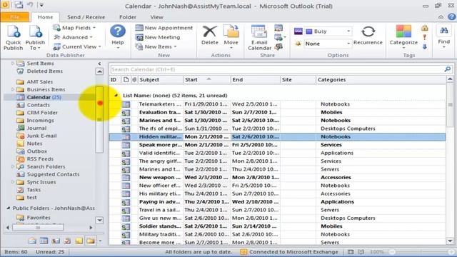Switch to the Folder tab
The width and height of the screenshot is (457, 257).
[x=128, y=17]
